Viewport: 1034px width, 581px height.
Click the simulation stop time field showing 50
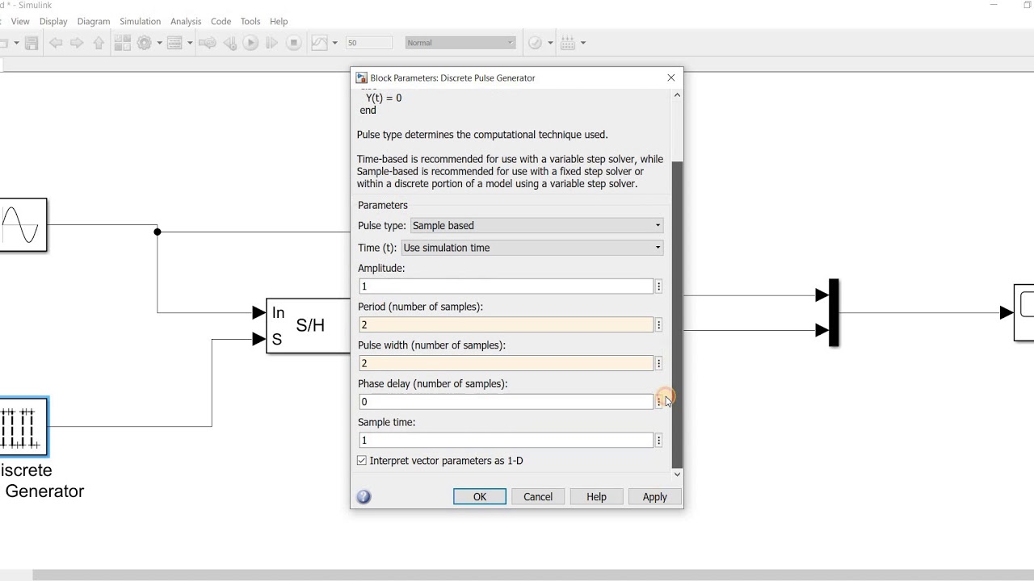pos(368,43)
